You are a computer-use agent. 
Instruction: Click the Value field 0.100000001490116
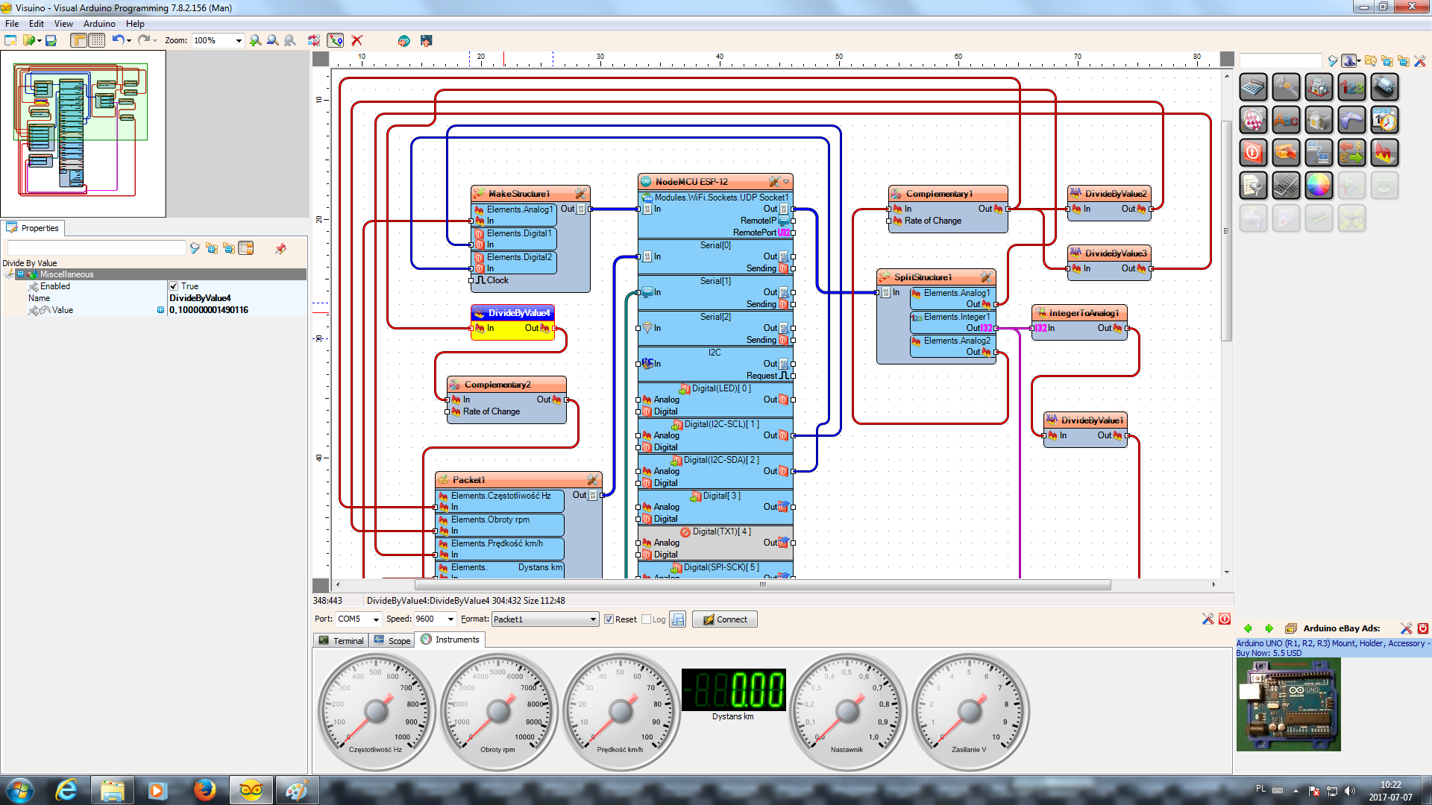click(x=237, y=310)
